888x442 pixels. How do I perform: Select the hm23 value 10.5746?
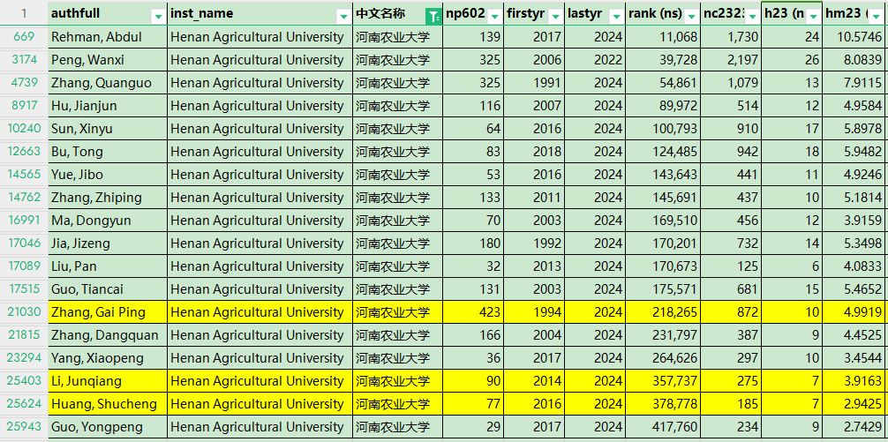(x=854, y=37)
